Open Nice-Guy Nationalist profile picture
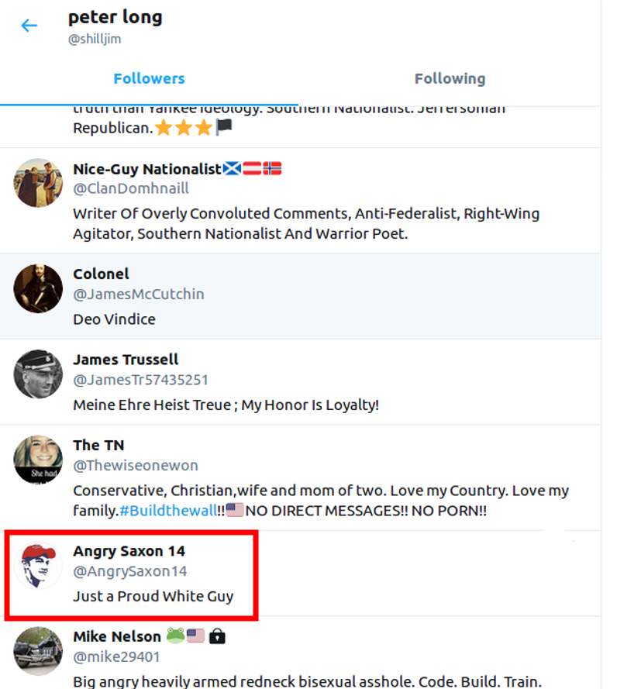617x689 pixels. [38, 183]
